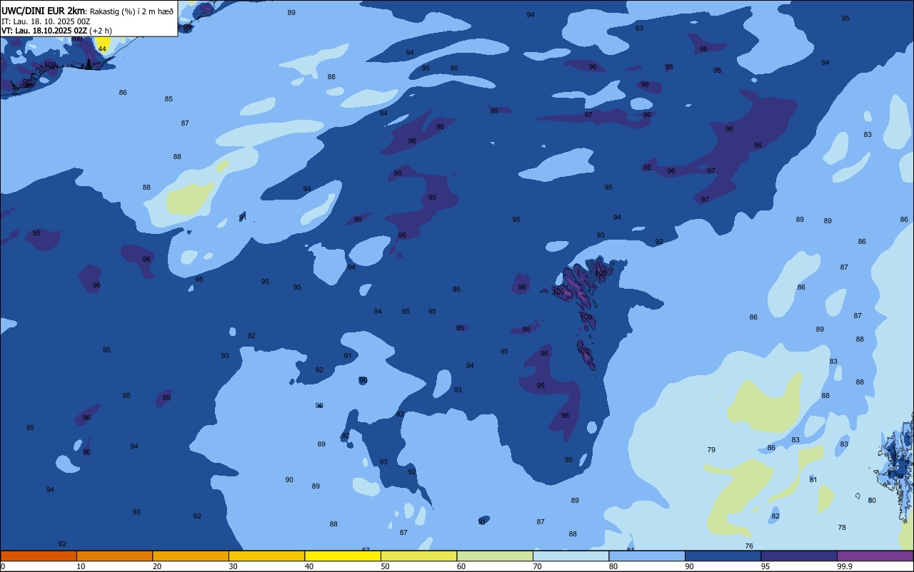The image size is (914, 572).
Task: Click the 60–70 pale green legend swatch
Action: point(495,556)
